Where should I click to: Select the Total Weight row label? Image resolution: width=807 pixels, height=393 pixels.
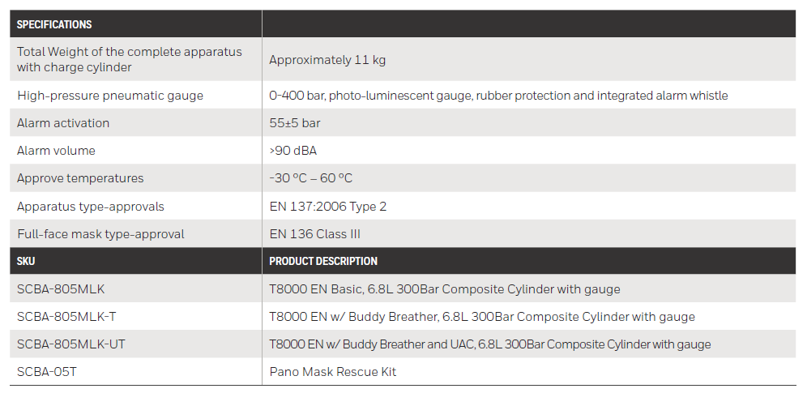(130, 59)
